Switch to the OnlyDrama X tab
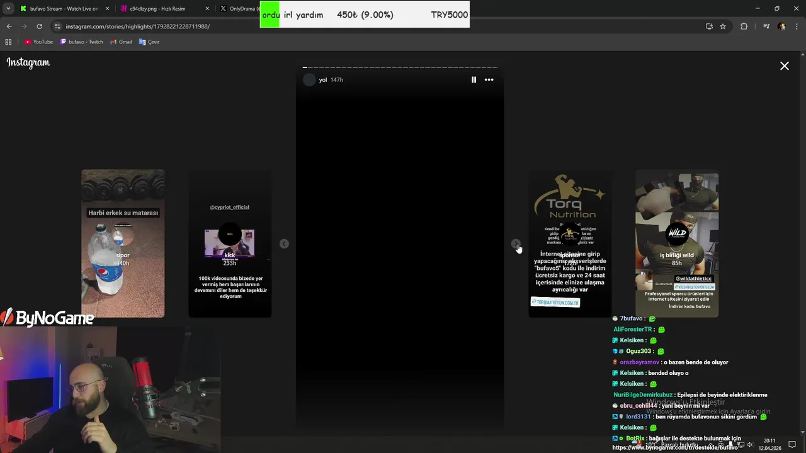 point(239,9)
